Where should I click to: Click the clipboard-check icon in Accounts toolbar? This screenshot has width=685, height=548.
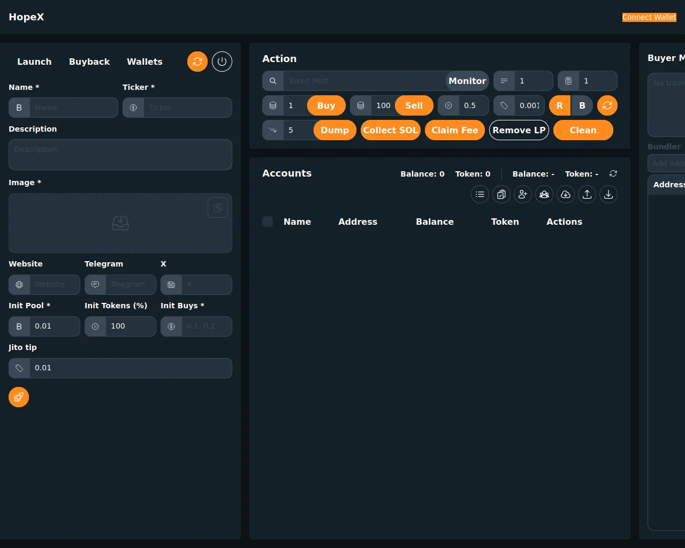[x=501, y=194]
